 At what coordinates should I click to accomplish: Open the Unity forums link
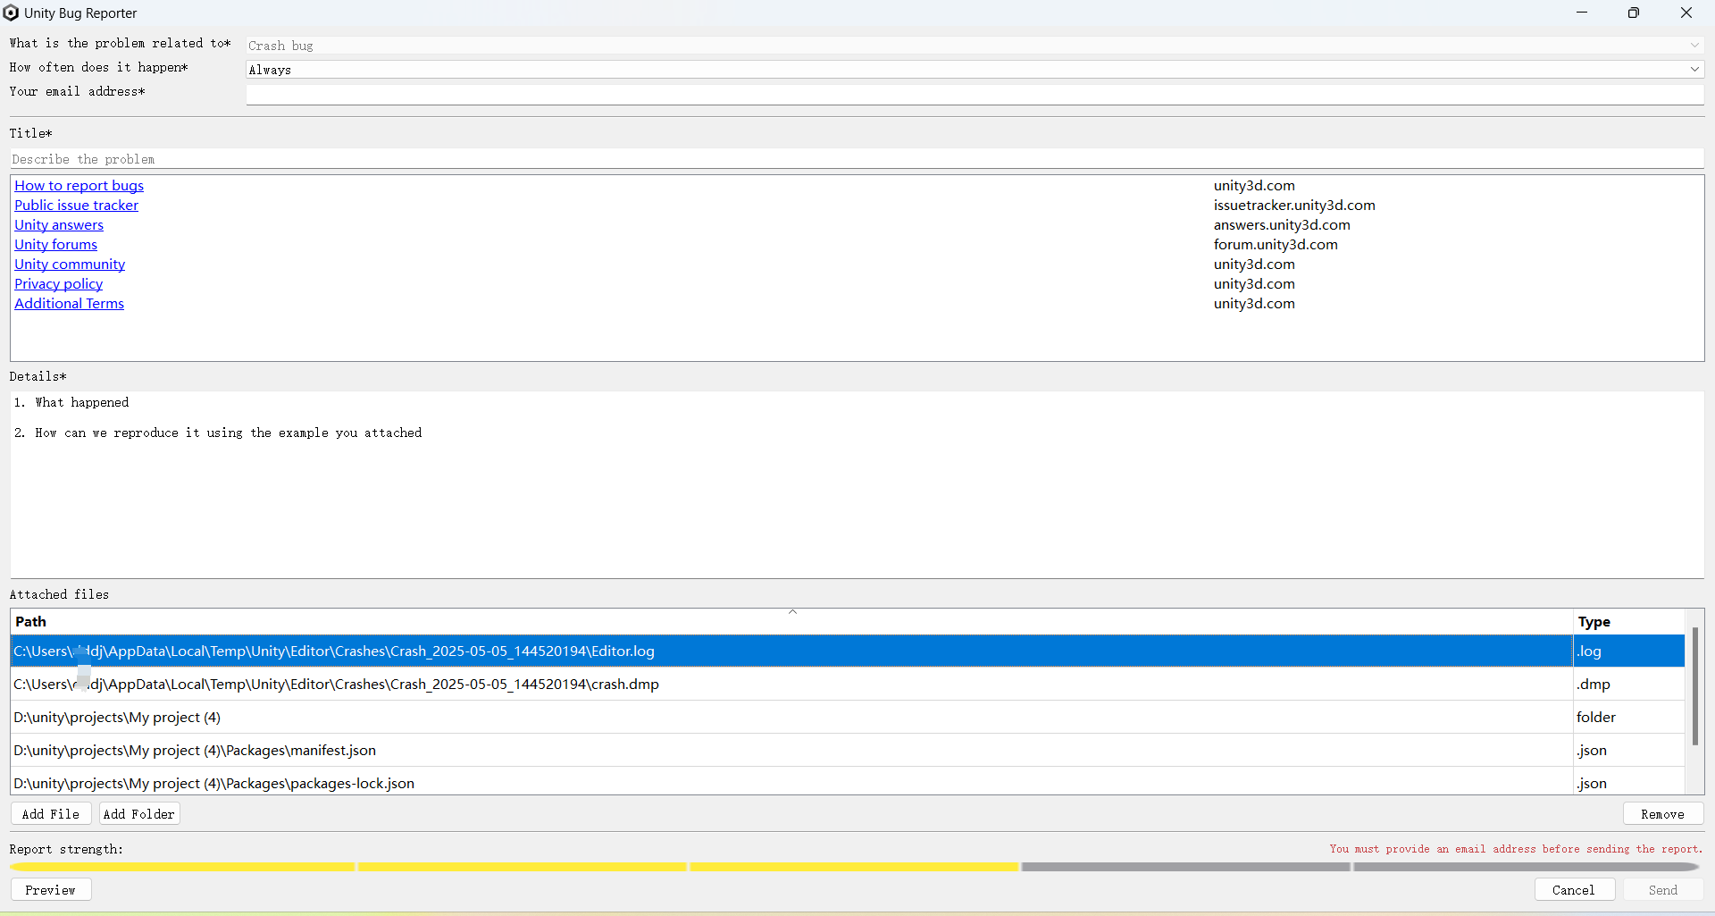[x=55, y=245]
